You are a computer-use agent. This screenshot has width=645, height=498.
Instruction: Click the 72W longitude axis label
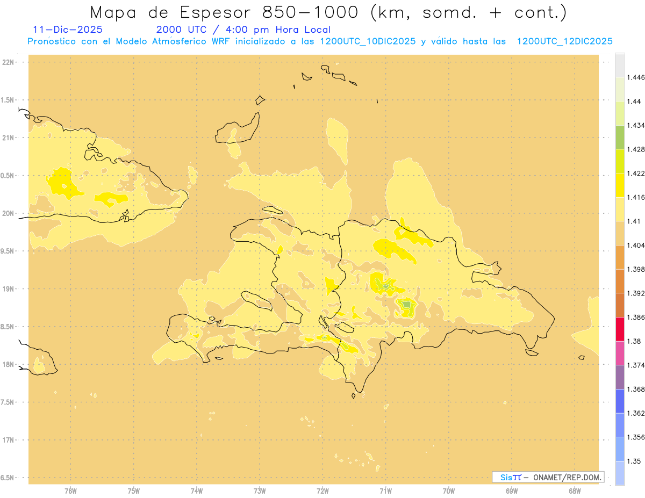click(x=322, y=491)
